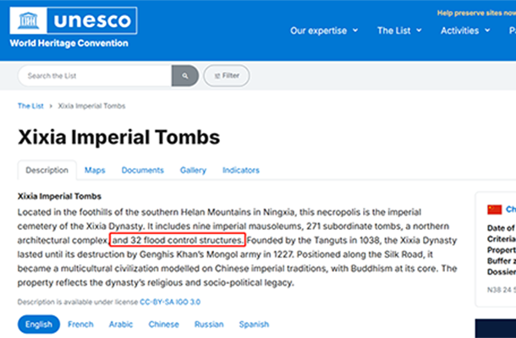View the Gallery tab

(x=193, y=170)
